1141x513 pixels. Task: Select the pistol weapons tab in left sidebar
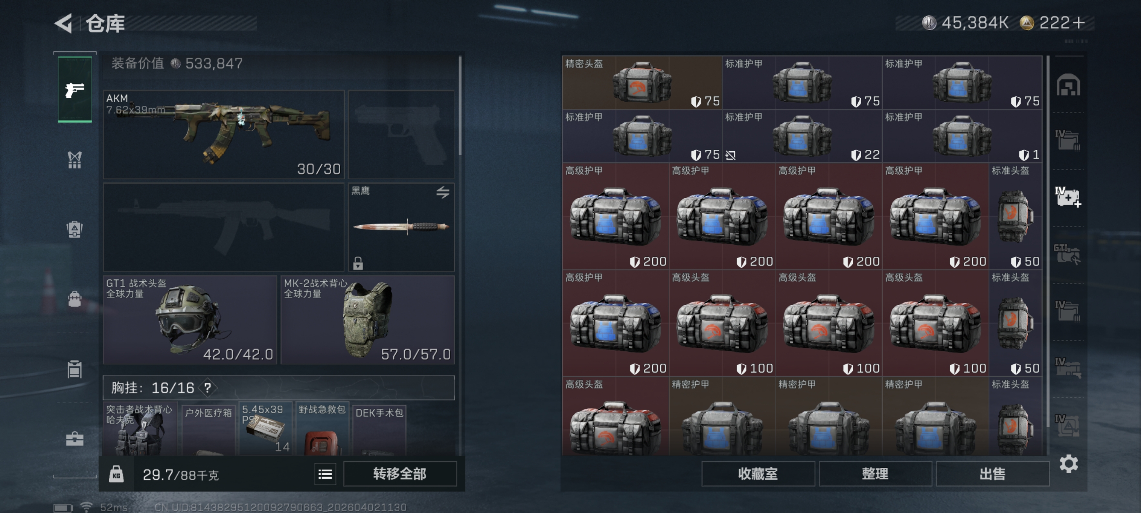(75, 90)
